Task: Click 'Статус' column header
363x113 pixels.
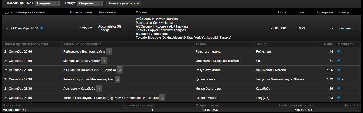Action: 345,12
